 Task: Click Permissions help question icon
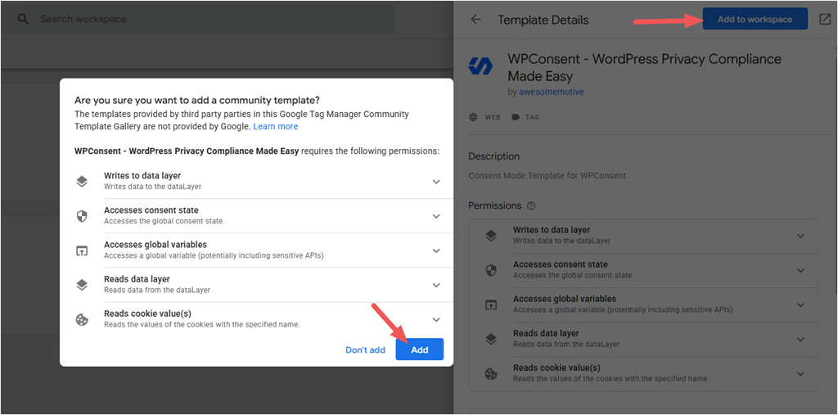tap(530, 206)
